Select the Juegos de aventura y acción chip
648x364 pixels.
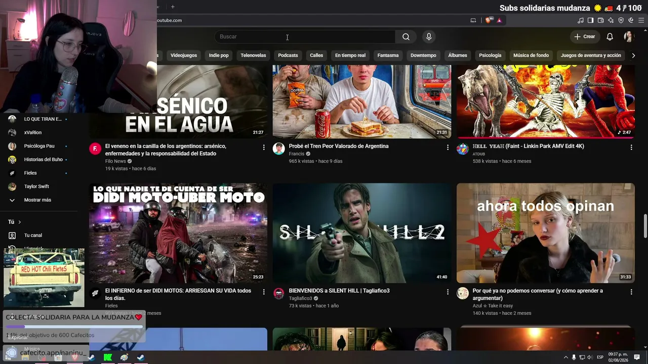coord(591,56)
